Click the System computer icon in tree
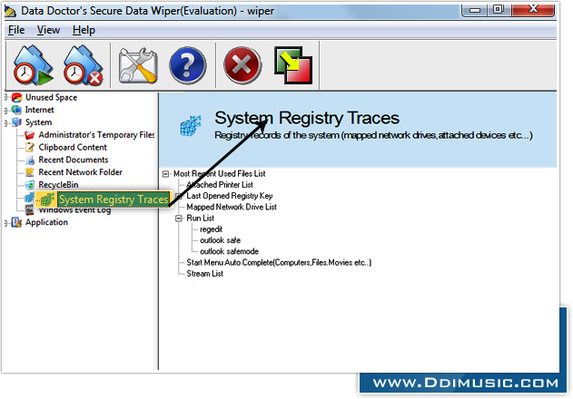 coord(17,122)
